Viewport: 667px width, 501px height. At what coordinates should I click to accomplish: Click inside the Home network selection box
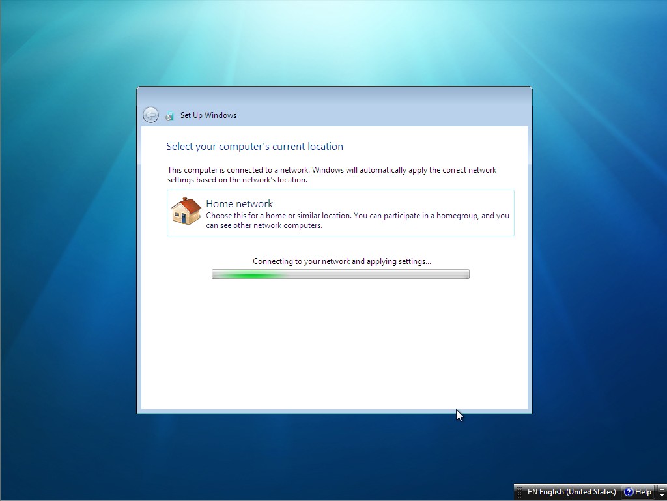click(340, 214)
